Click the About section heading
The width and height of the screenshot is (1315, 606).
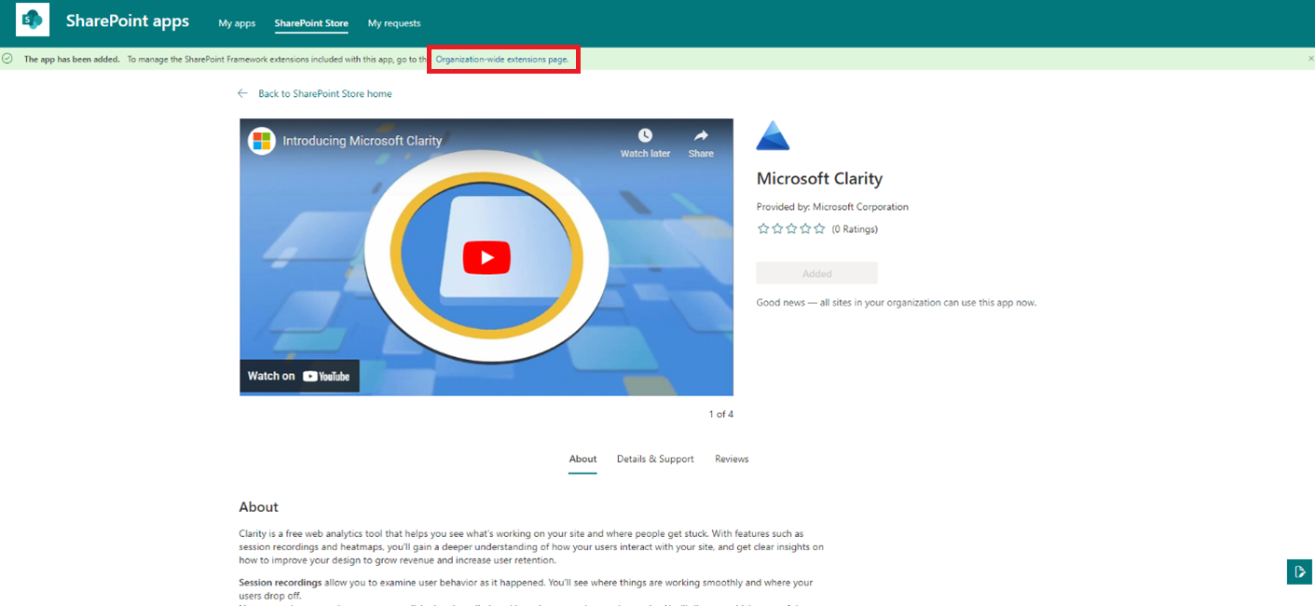pos(258,507)
